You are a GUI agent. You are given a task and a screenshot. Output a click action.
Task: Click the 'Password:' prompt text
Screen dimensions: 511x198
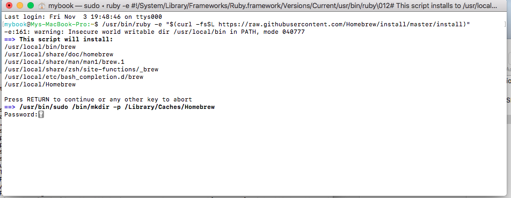click(21, 115)
